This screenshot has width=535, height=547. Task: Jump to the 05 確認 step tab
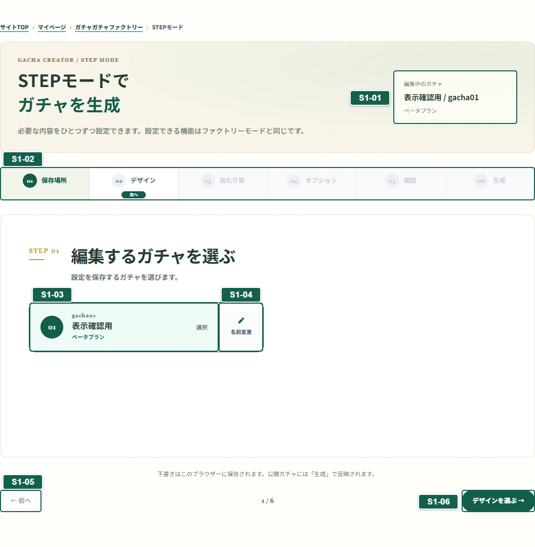coord(401,184)
